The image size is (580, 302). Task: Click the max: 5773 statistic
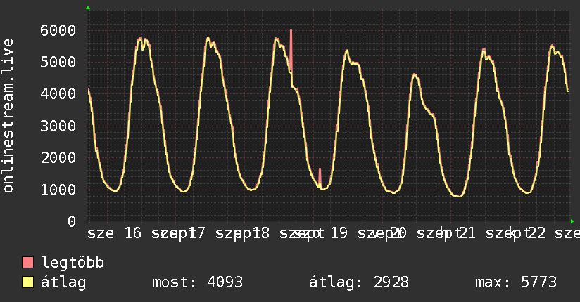(x=516, y=282)
